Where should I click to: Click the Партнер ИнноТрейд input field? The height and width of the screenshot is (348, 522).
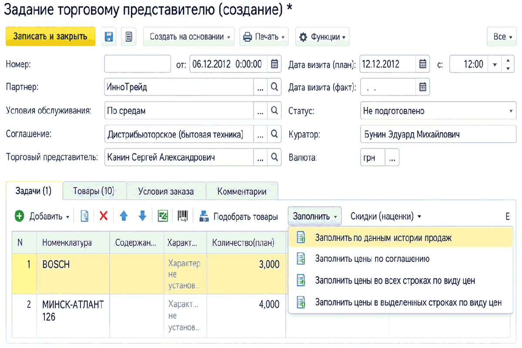click(179, 87)
